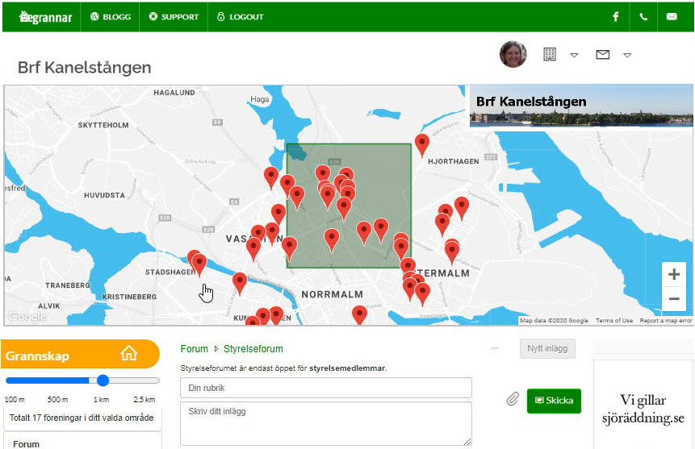This screenshot has width=695, height=449.
Task: Set radius to 100 m label
Action: [x=15, y=399]
